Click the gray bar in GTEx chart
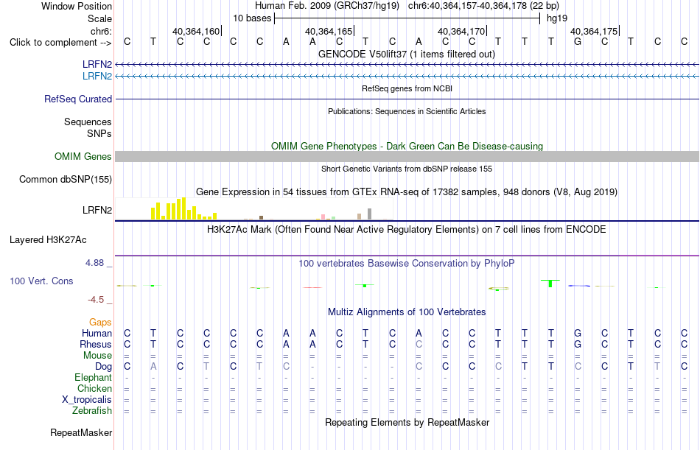Viewport: 700px width, 450px height. [369, 214]
